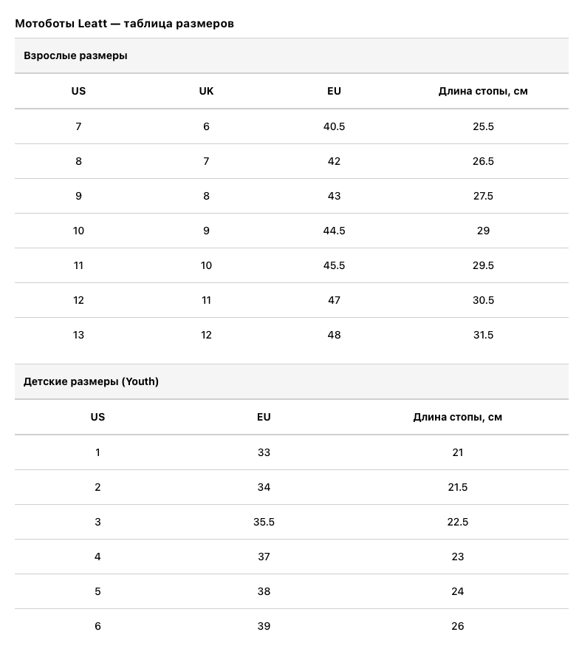579x663 pixels.
Task: Select the youth EU 35.5 cell
Action: [x=264, y=522]
